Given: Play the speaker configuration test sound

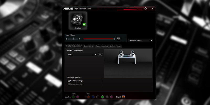Looking at the screenshot, I should (100, 54).
